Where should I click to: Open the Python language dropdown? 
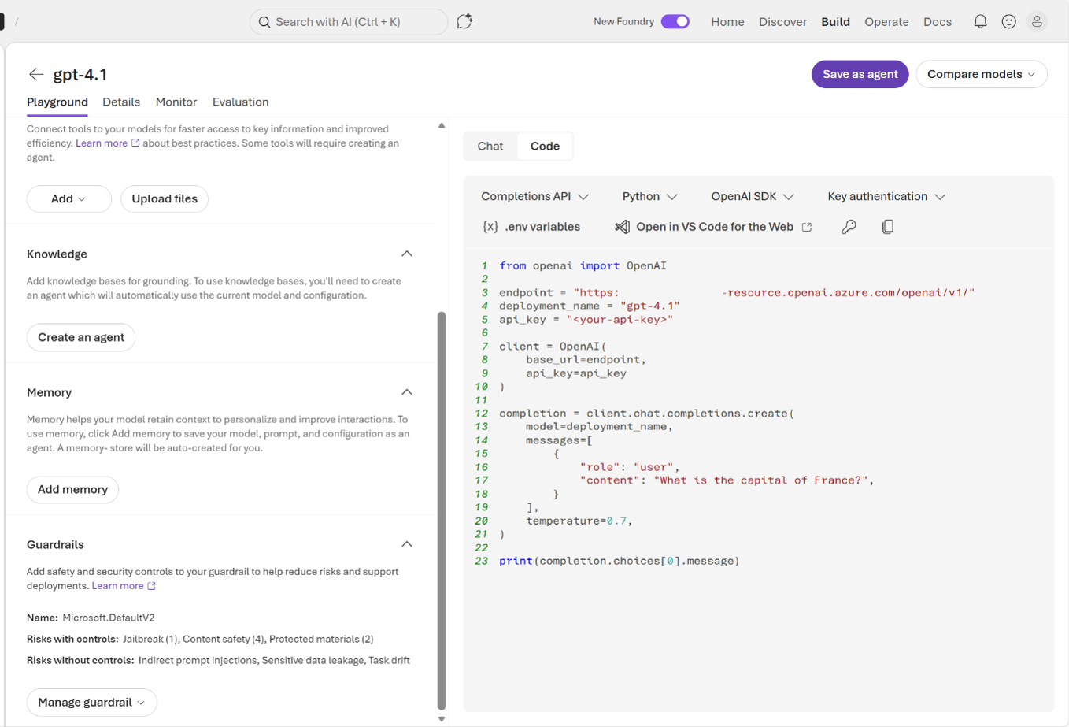pos(649,196)
